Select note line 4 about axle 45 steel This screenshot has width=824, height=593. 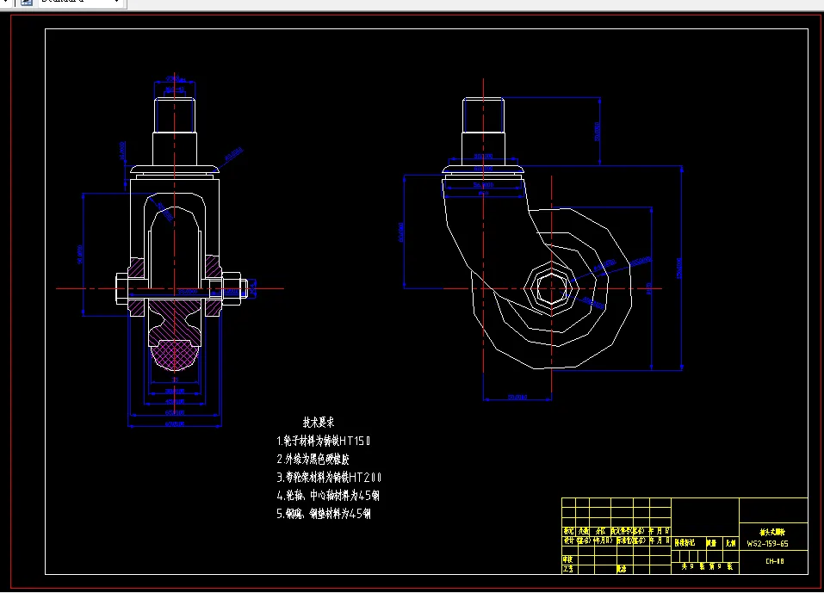click(328, 495)
